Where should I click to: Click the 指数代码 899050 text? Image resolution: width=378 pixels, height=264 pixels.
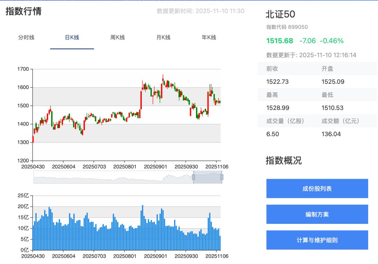(287, 27)
